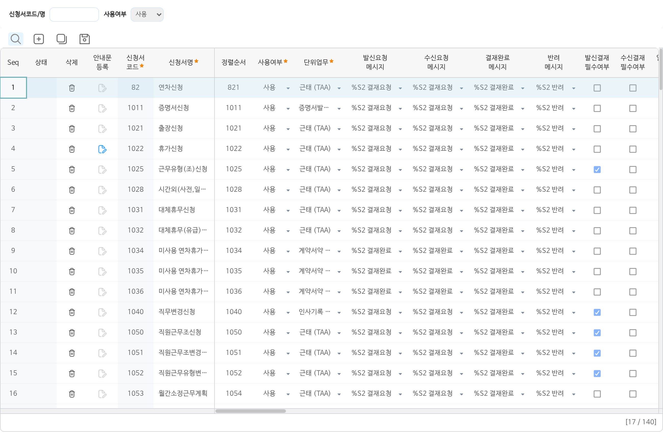Open 단위업무 dropdown for 증명서신청 row
The width and height of the screenshot is (663, 433).
[x=339, y=109]
